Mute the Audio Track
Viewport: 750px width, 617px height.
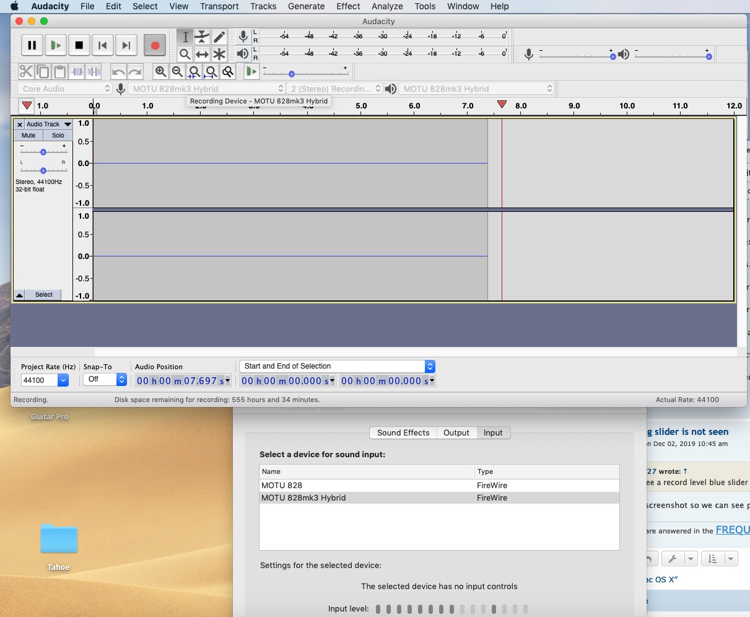(x=28, y=135)
